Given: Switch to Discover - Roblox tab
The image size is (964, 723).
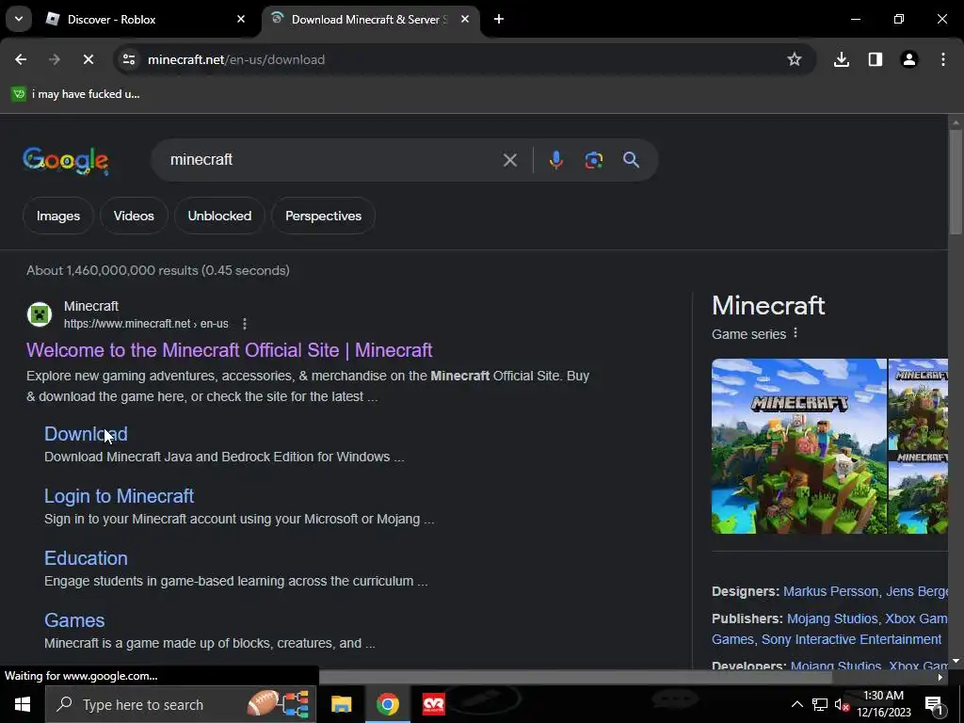Looking at the screenshot, I should click(145, 19).
